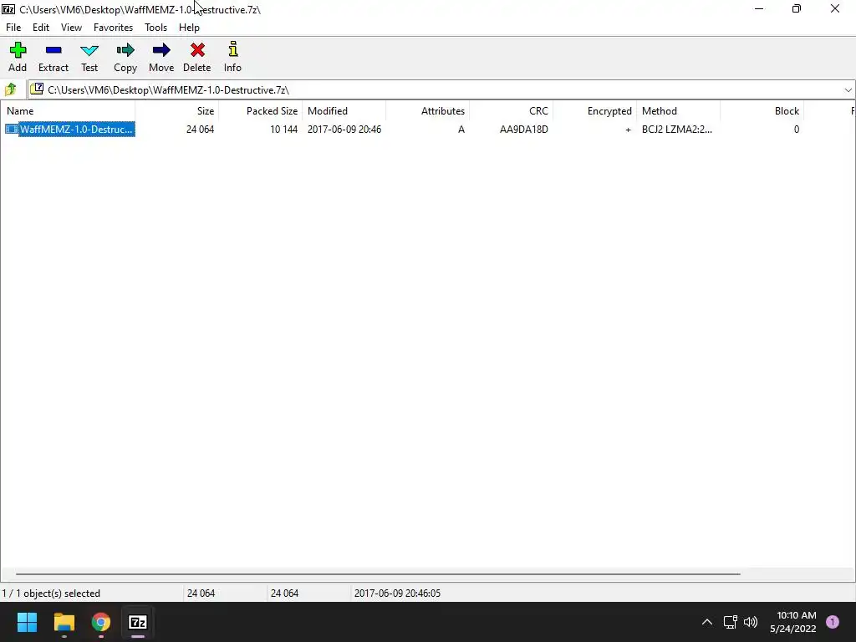Click the method value BCJ2 LZMA2:2...
Viewport: 856px width, 642px height.
point(676,130)
